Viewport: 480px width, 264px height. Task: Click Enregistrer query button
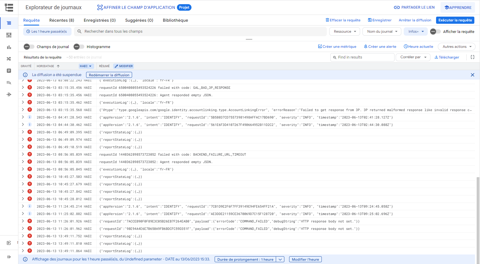coord(380,20)
